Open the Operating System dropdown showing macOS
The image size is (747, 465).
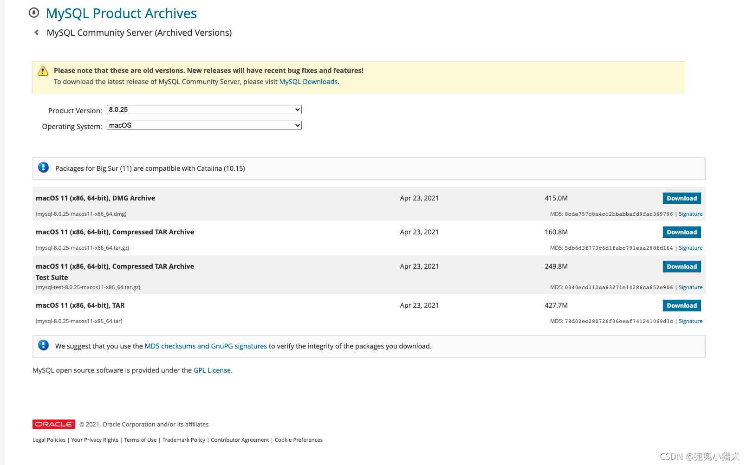click(204, 125)
